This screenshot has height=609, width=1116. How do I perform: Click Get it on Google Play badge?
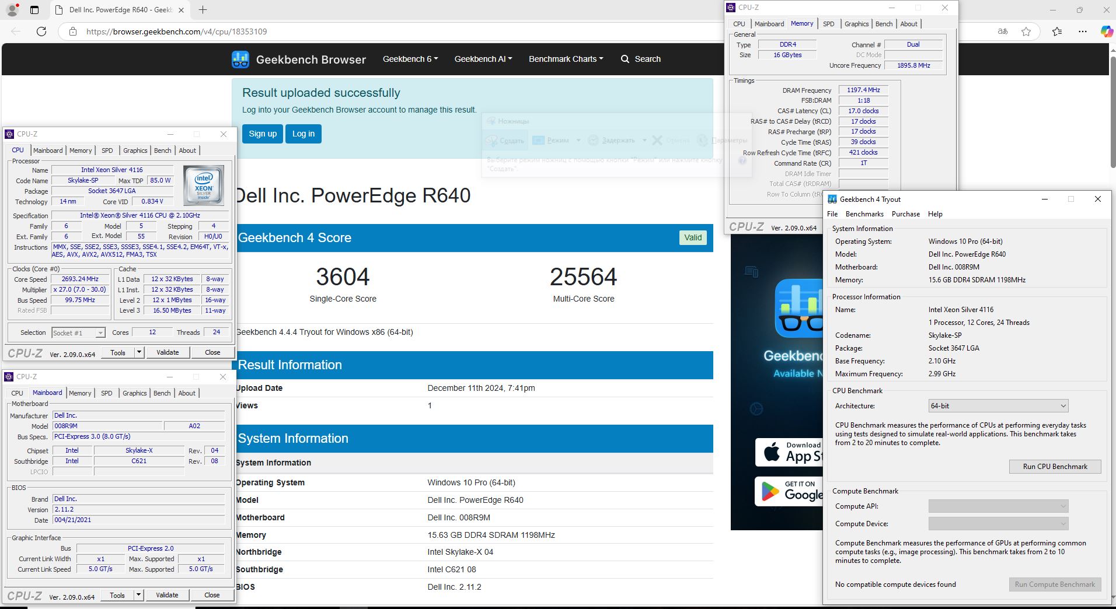click(x=789, y=491)
